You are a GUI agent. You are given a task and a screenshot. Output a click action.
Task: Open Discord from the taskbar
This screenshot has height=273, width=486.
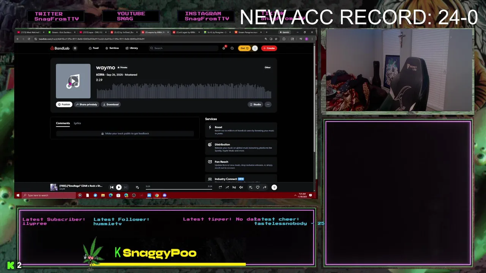click(x=164, y=195)
